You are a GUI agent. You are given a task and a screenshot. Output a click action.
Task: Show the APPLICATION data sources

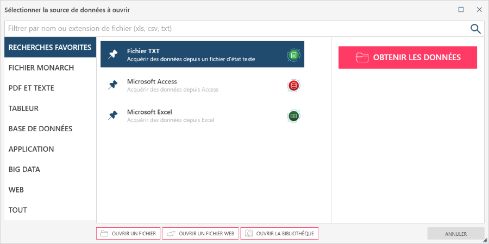tap(32, 149)
